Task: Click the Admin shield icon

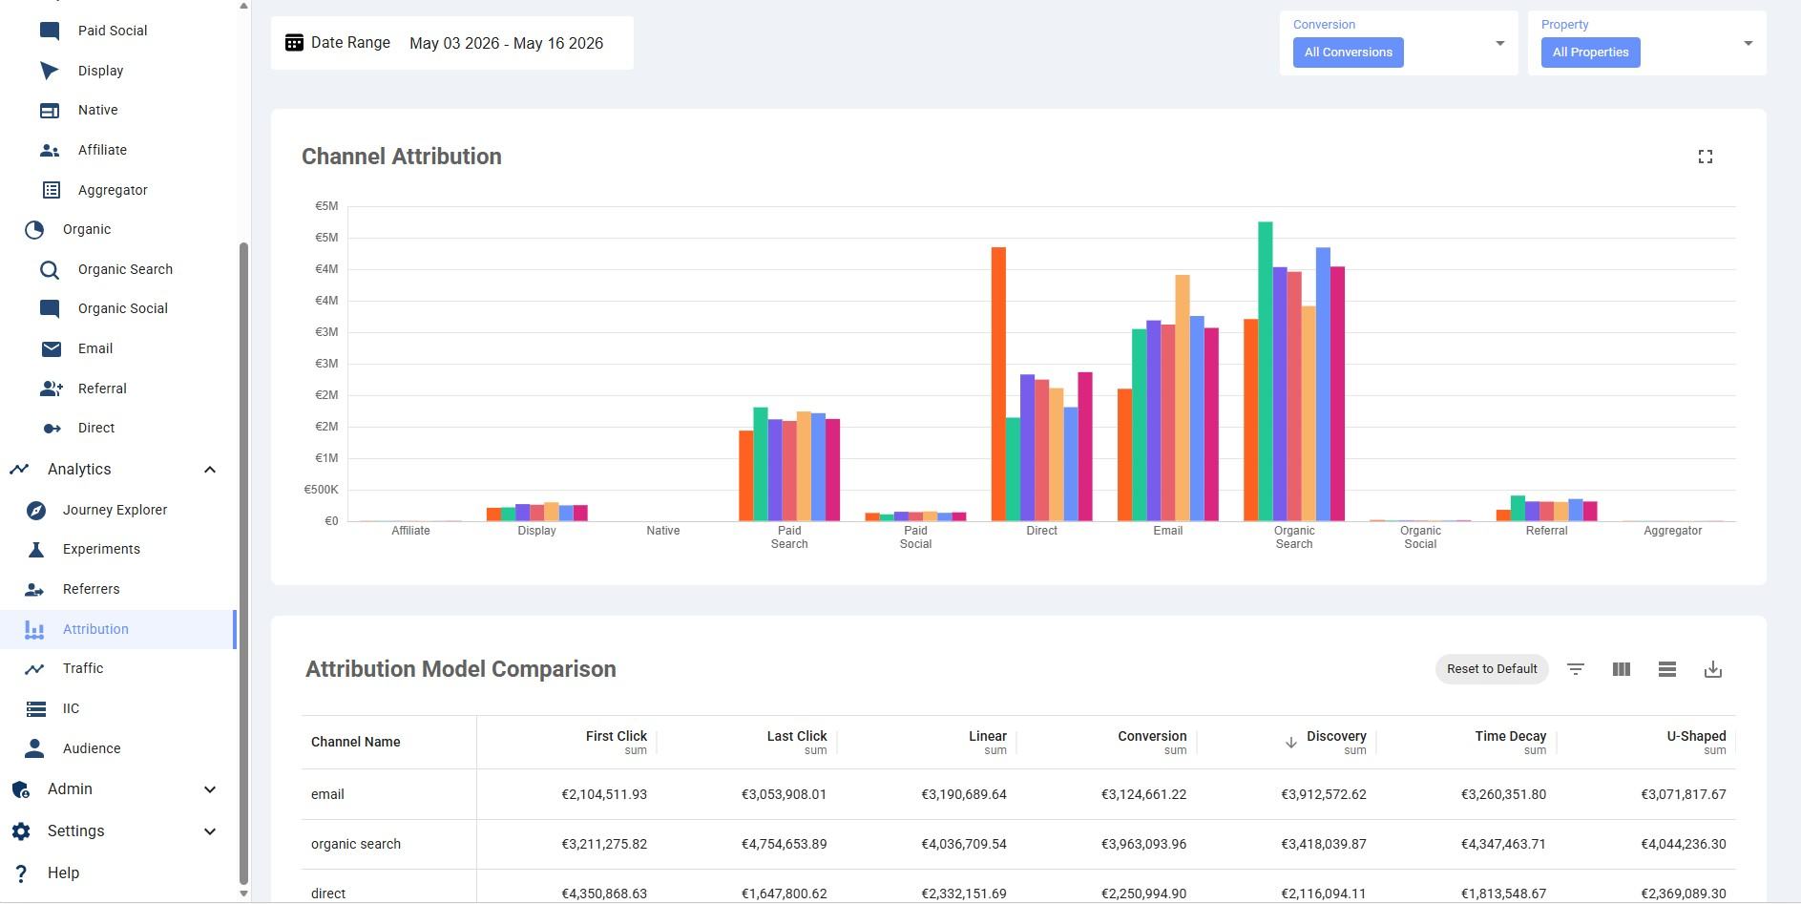Action: [x=21, y=789]
